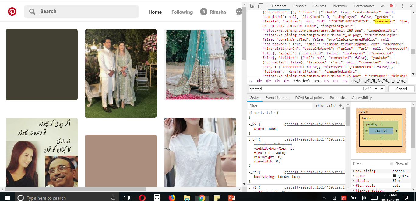Cancel the DevTools search

401,89
